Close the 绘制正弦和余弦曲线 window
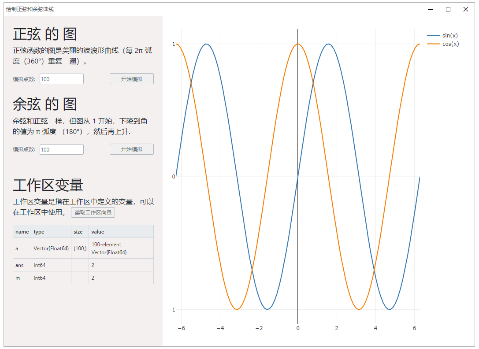 (x=465, y=9)
